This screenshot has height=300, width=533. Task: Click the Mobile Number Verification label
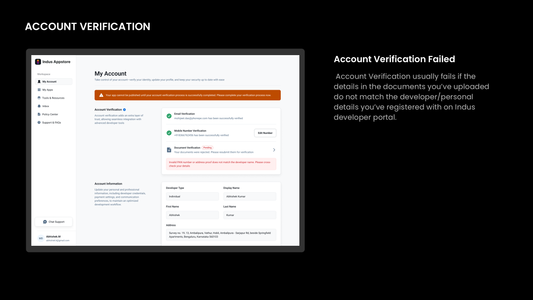click(190, 131)
